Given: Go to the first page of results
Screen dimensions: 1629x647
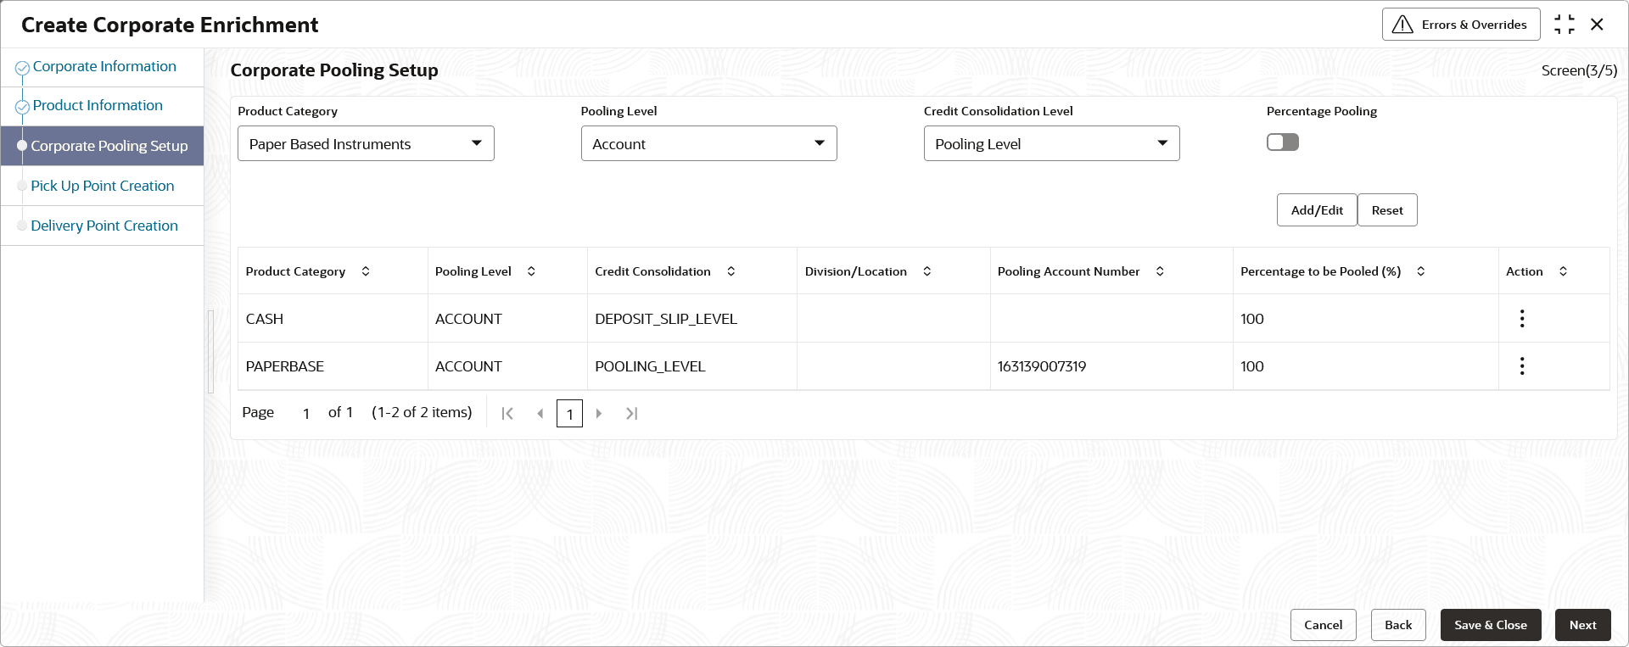Looking at the screenshot, I should click(x=507, y=414).
